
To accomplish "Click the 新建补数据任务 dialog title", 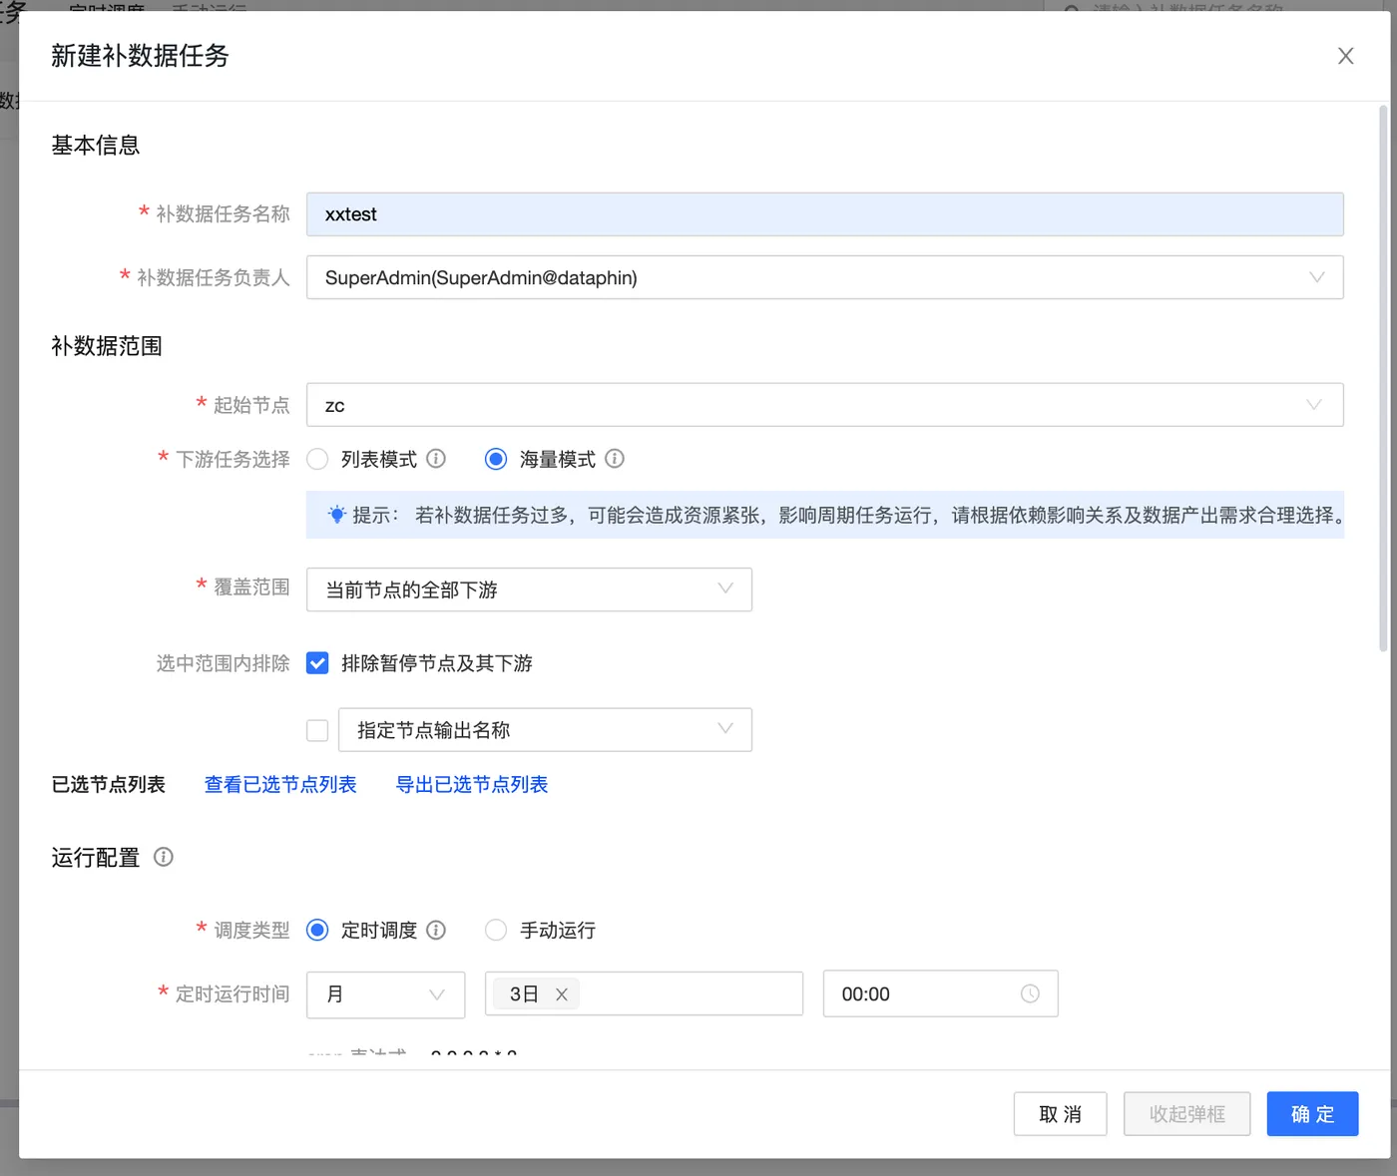I will click(x=140, y=56).
